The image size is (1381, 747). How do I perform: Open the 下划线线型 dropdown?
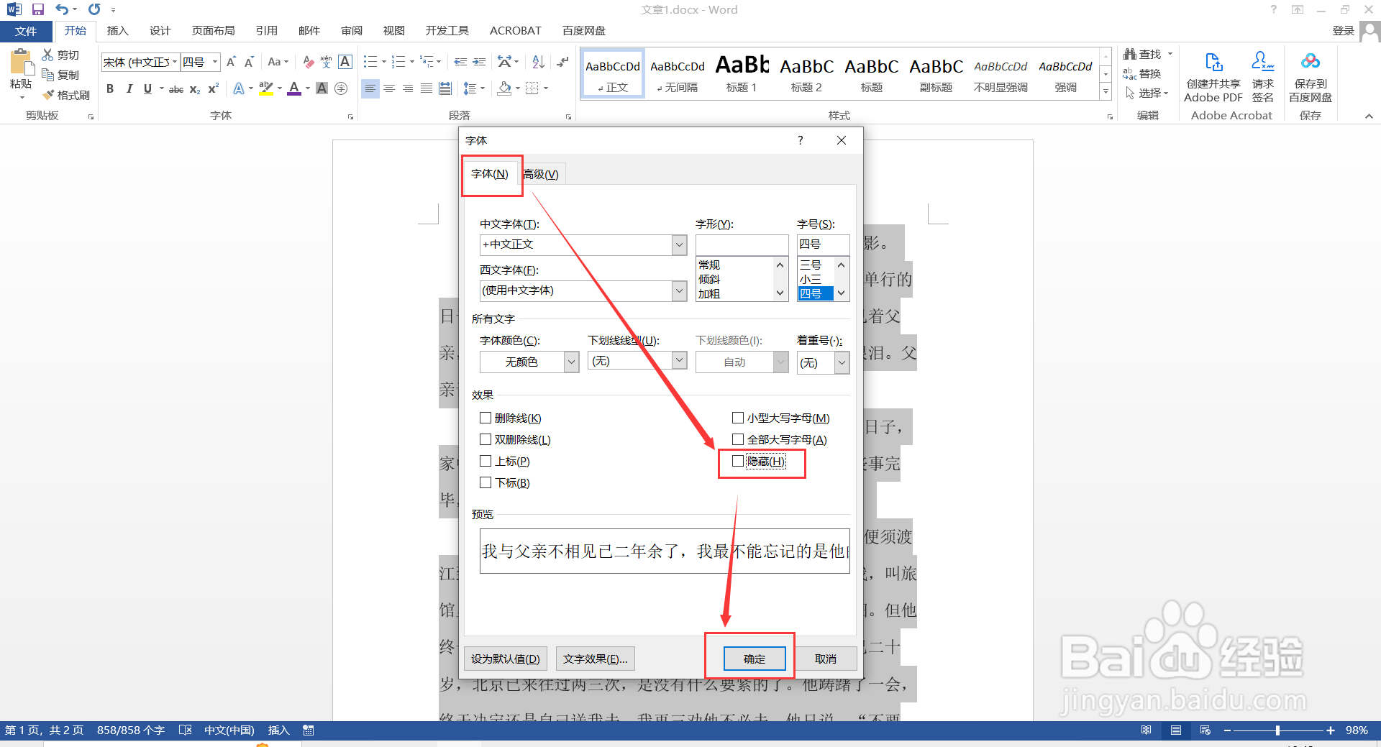coord(680,360)
